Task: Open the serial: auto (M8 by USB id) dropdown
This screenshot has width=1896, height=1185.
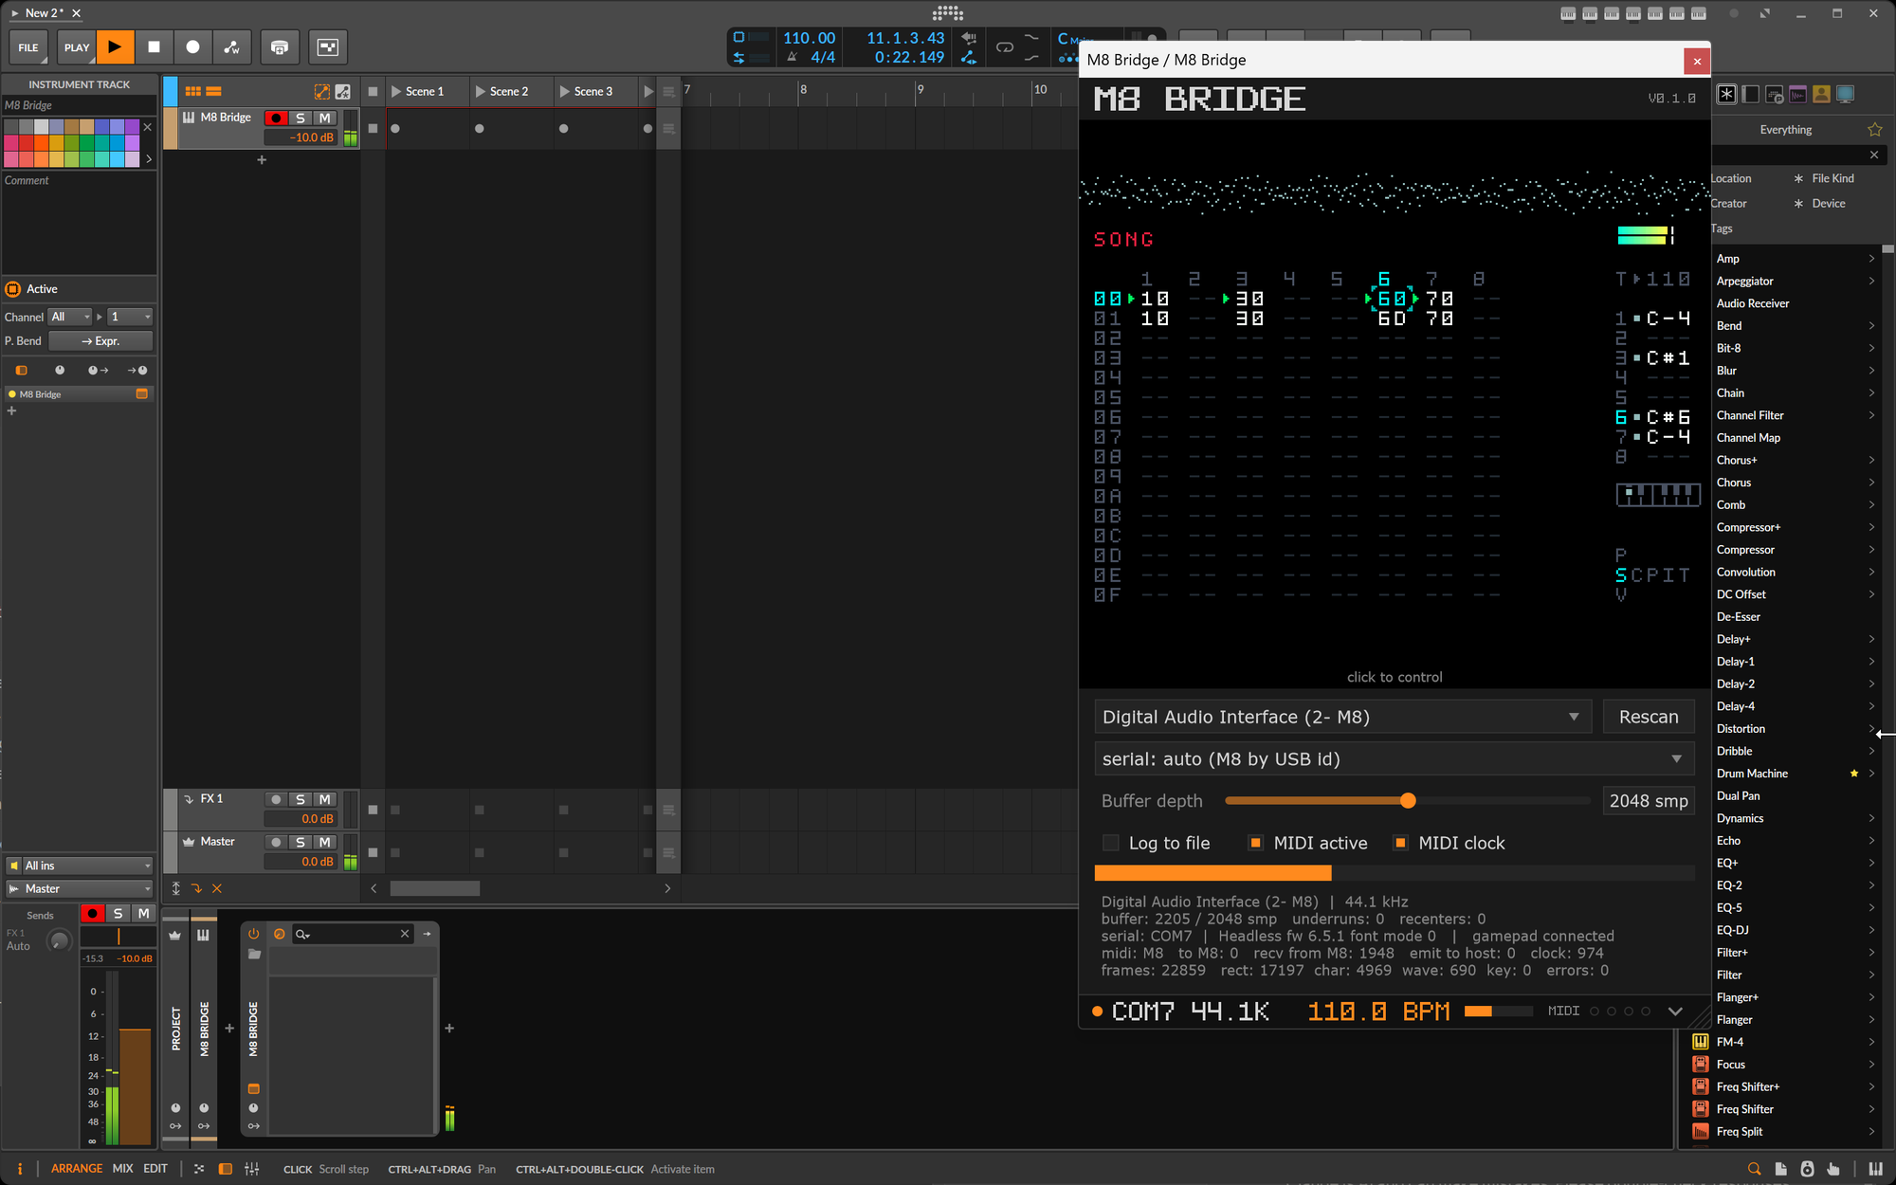Action: click(x=1394, y=758)
